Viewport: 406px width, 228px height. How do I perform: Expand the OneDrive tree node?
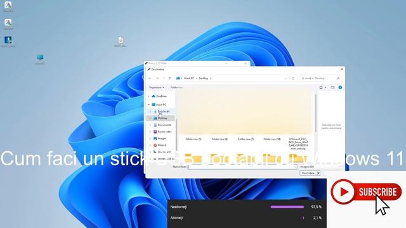pos(148,96)
